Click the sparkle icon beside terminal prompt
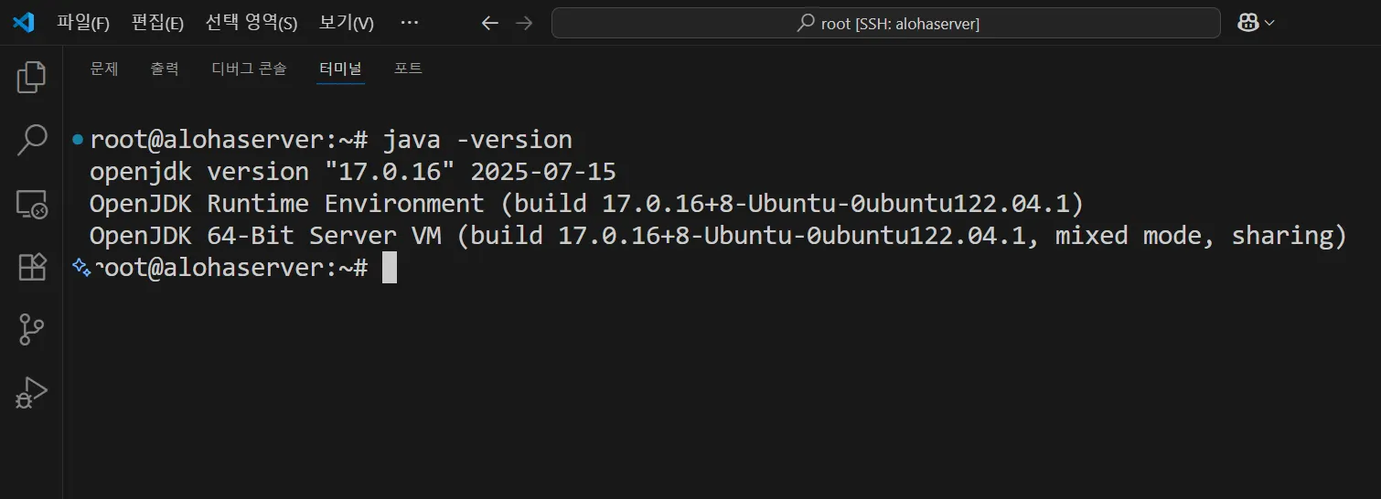1381x499 pixels. tap(81, 267)
